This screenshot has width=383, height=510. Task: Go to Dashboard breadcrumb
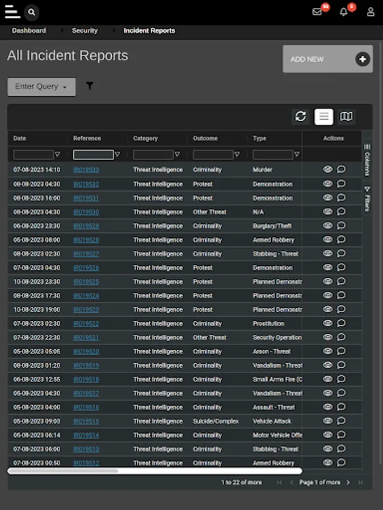coord(29,31)
